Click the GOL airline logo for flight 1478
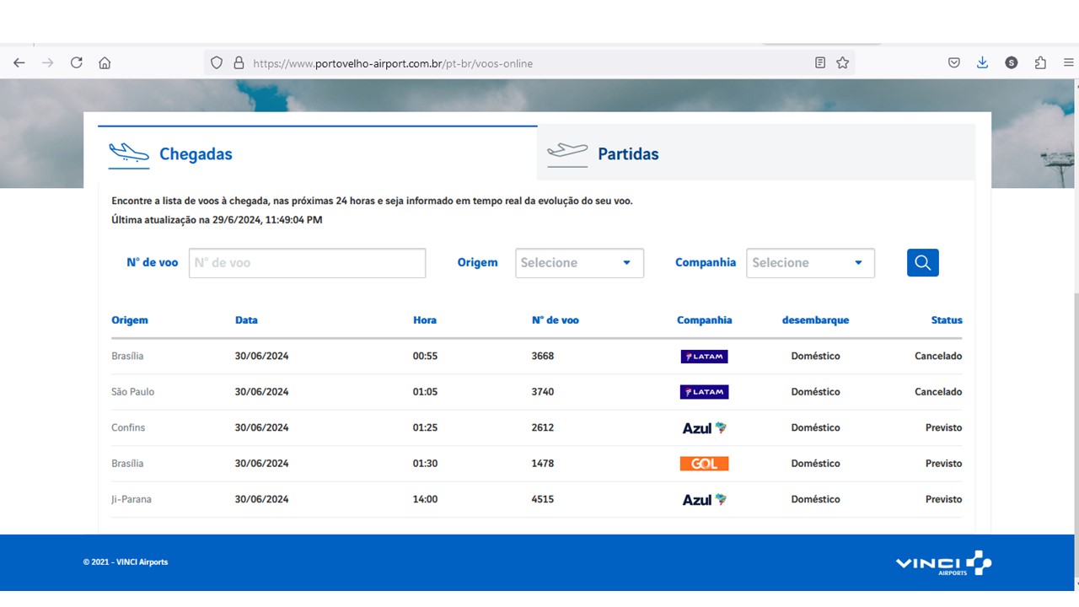 tap(704, 464)
